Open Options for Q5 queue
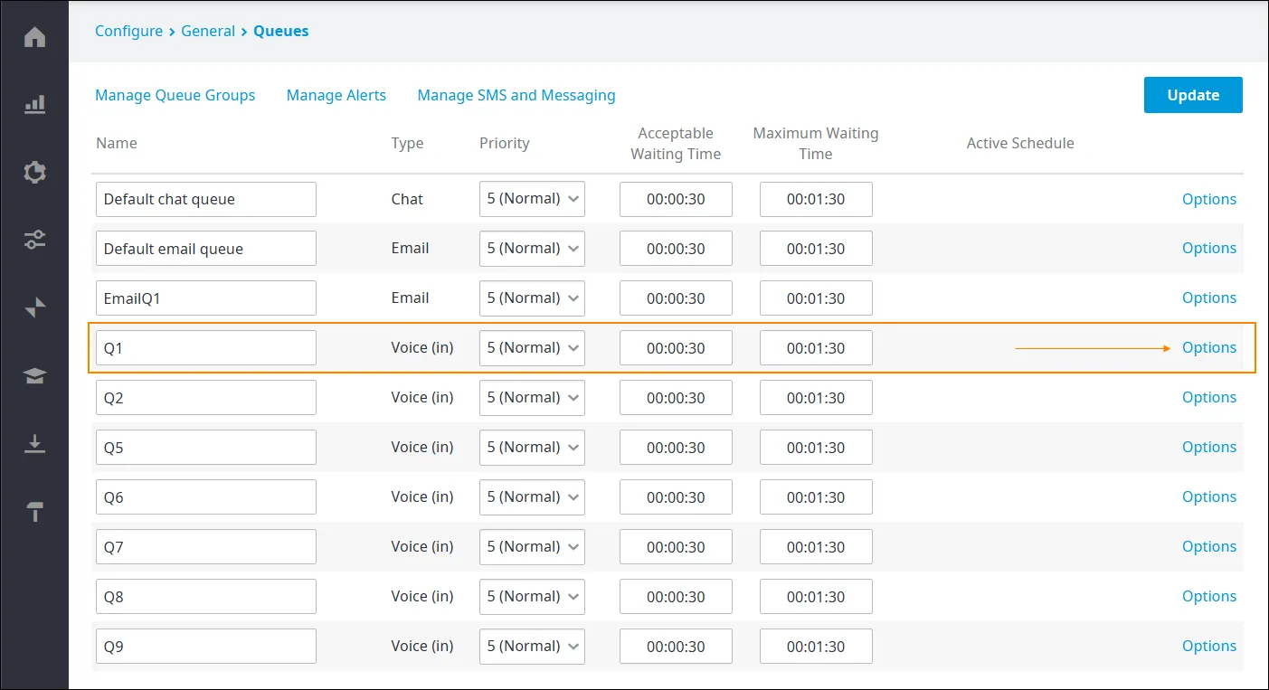Image resolution: width=1269 pixels, height=690 pixels. coord(1209,448)
